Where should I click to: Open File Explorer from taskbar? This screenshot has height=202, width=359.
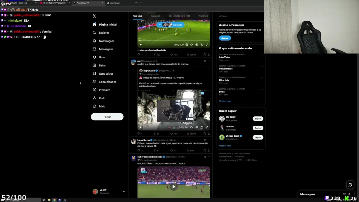(x=49, y=200)
